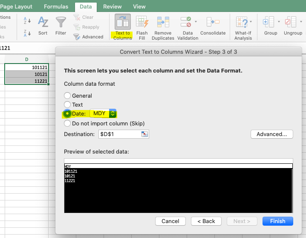Viewport: 306px width, 238px height.
Task: Run Flash Fill
Action: coord(142,28)
